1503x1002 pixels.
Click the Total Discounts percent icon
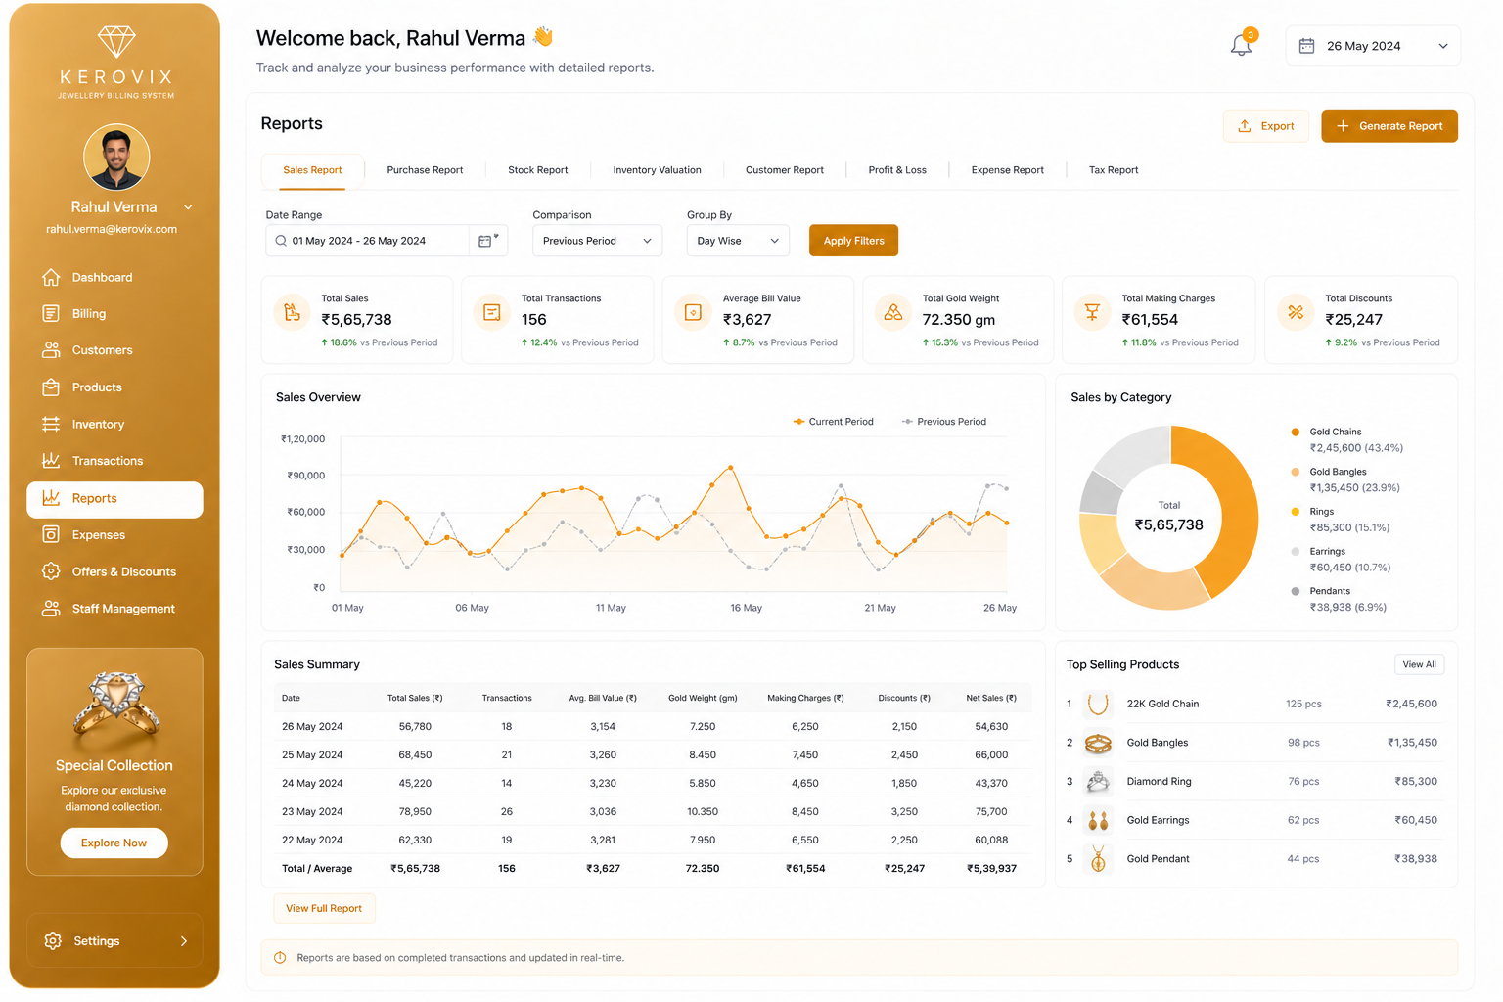[x=1296, y=313]
